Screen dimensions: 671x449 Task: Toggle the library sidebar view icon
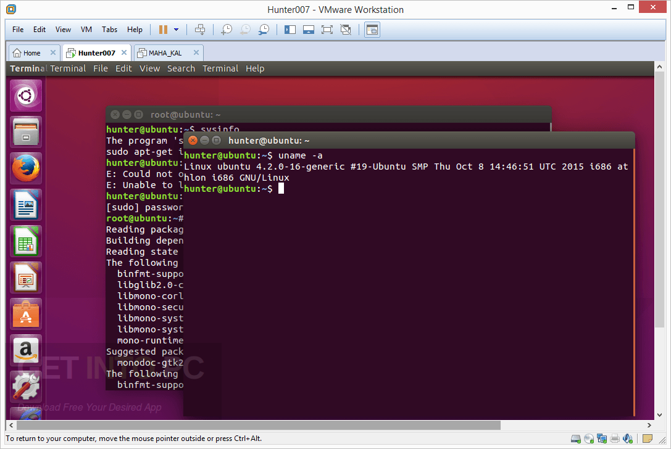click(x=290, y=30)
